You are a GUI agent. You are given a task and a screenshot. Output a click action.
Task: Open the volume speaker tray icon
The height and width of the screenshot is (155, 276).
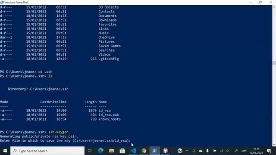click(228, 151)
